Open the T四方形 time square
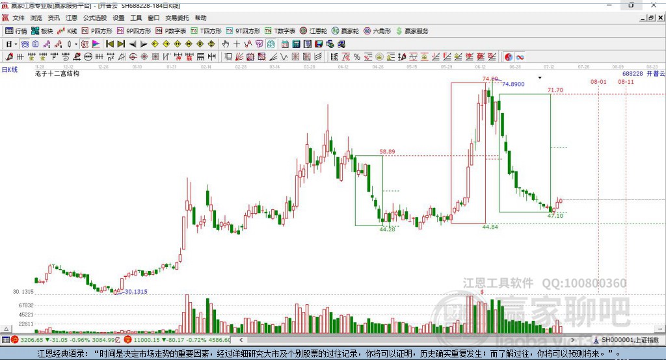 206,31
